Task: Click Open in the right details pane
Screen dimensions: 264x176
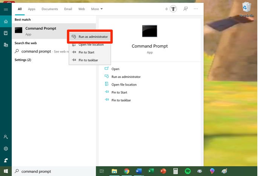Action: click(x=115, y=69)
